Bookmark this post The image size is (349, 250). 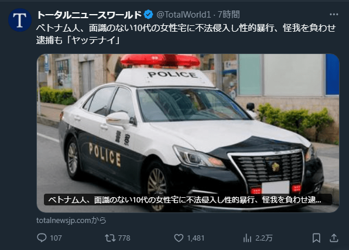[316, 238]
